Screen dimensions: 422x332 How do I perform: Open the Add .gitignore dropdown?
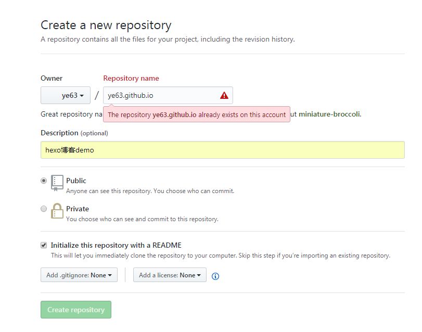tap(79, 275)
